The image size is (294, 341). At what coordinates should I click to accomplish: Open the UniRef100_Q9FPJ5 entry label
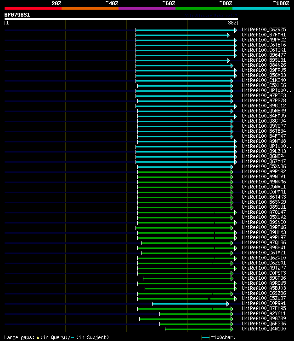264,70
